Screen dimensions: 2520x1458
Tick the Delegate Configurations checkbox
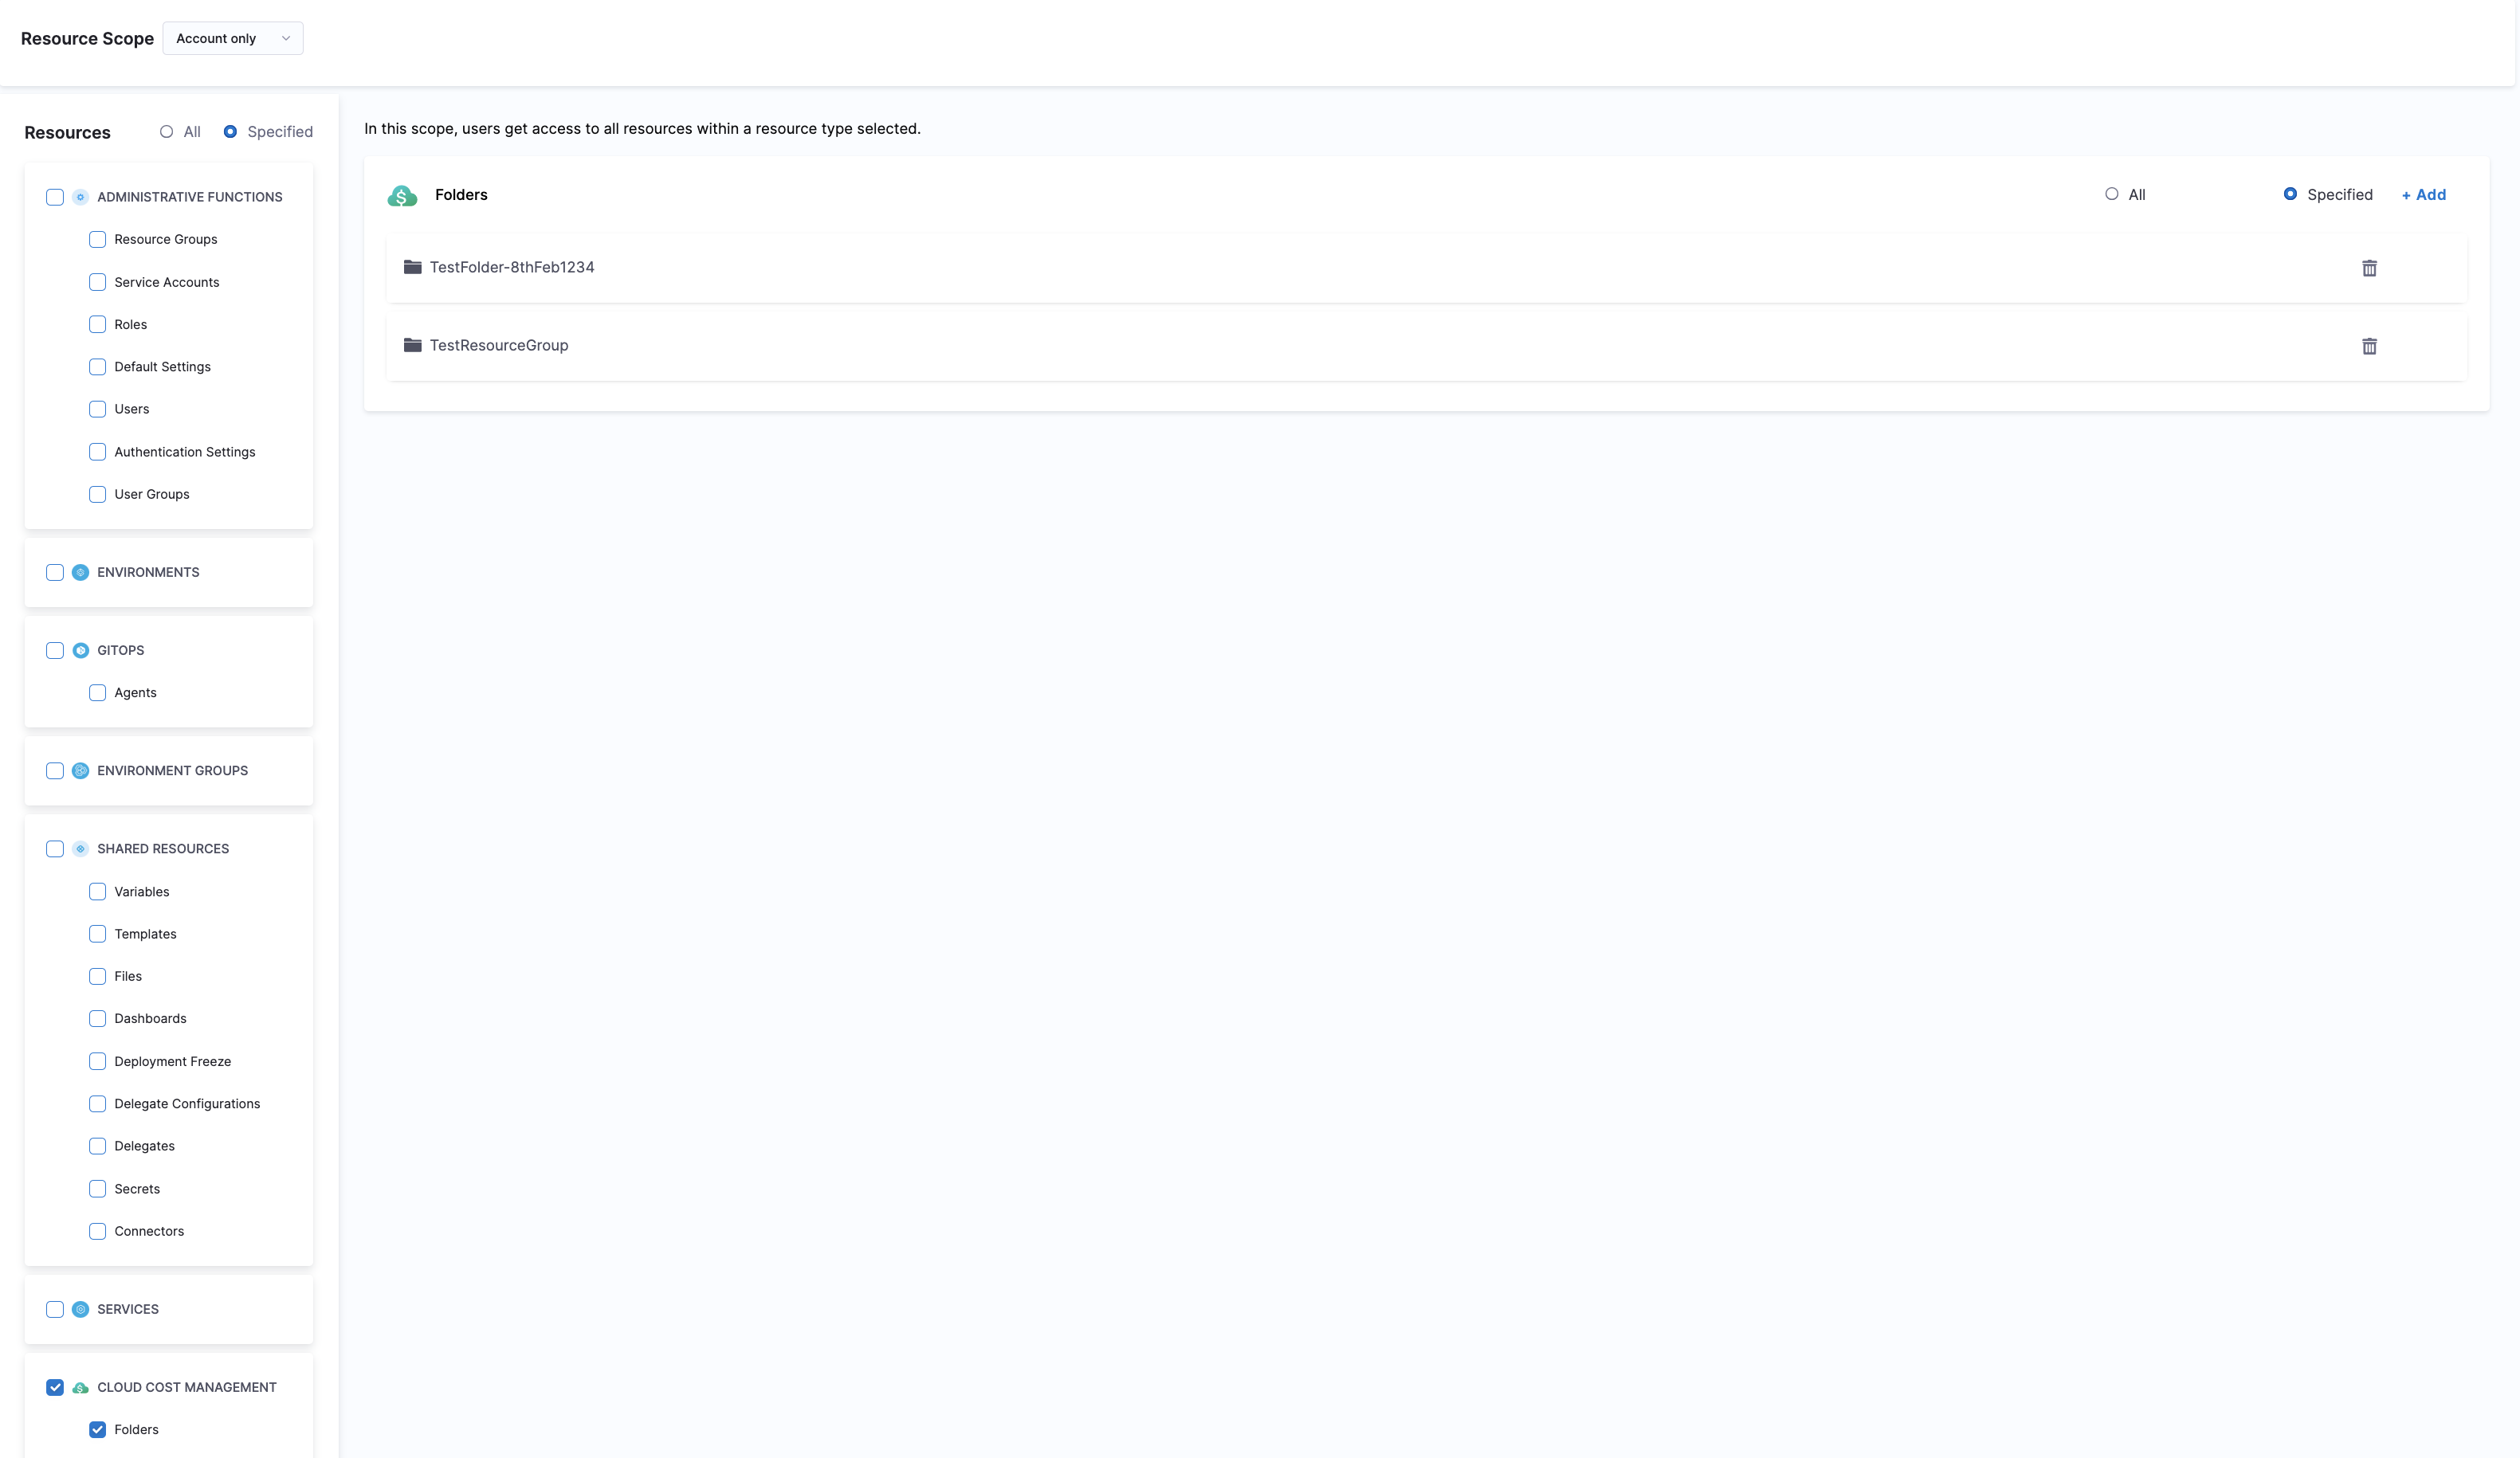tap(97, 1103)
